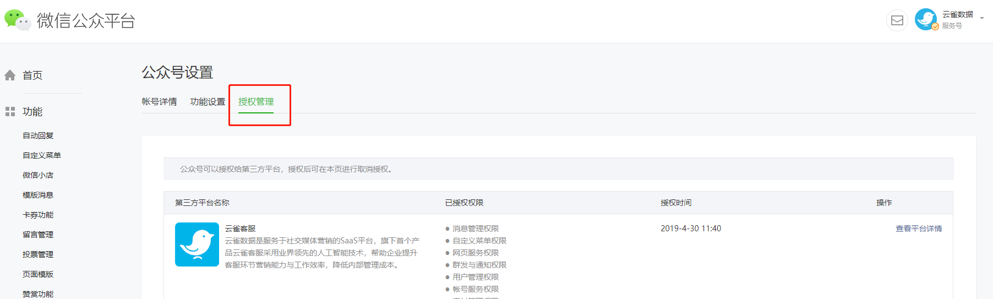
Task: Open 自动回复 in sidebar
Action: (38, 135)
